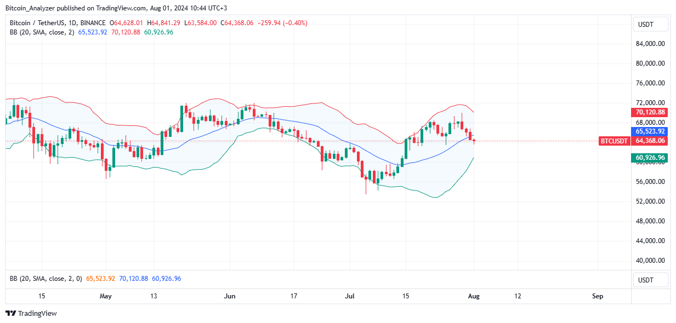Click the Jun label on the time axis
Screen dimensions: 676x323
(x=230, y=296)
